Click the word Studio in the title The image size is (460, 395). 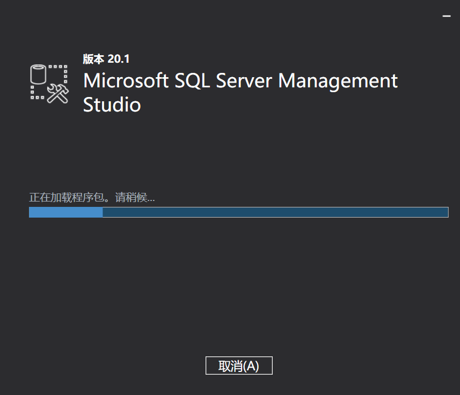[112, 105]
